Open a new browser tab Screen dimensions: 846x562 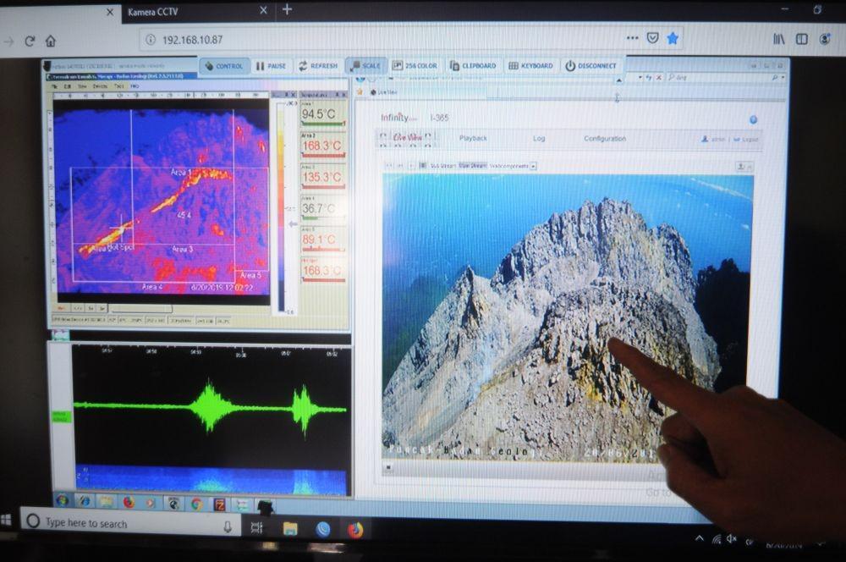point(287,9)
